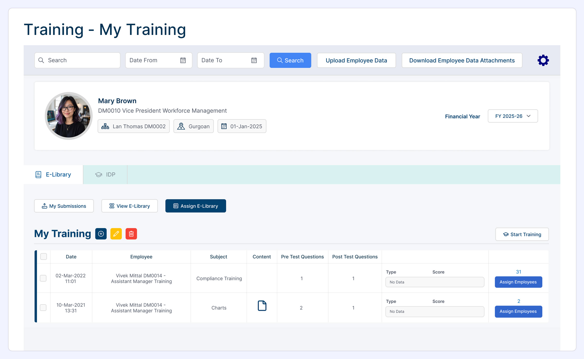Click the Start Training button

pyautogui.click(x=522, y=234)
